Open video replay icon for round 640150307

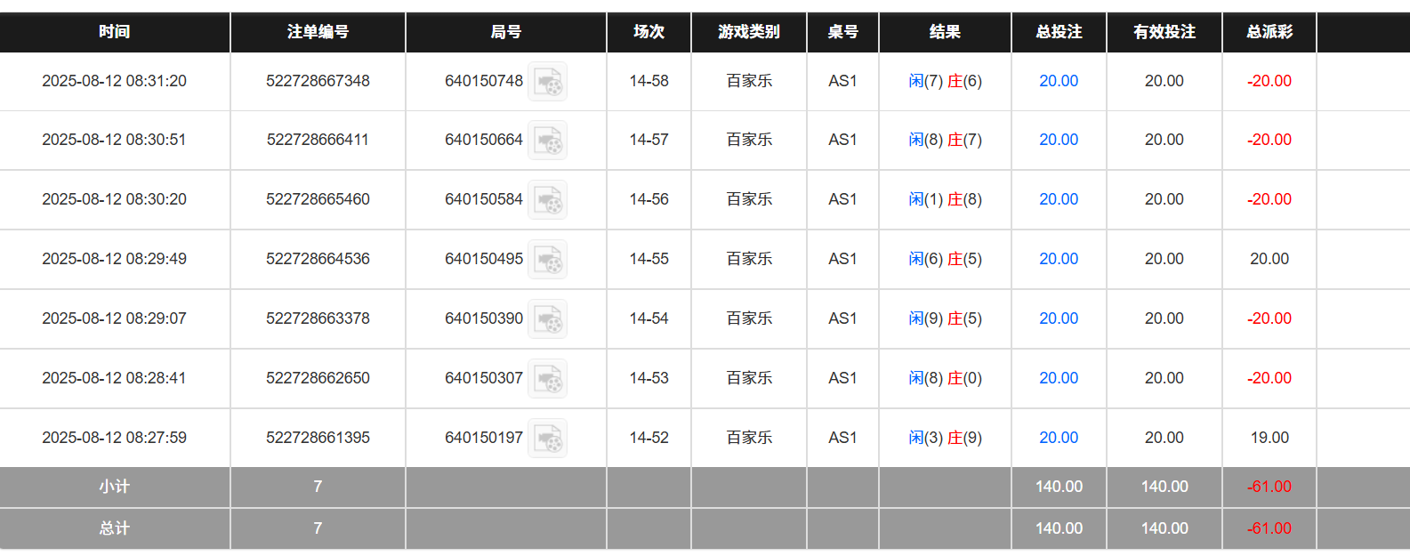coord(547,379)
